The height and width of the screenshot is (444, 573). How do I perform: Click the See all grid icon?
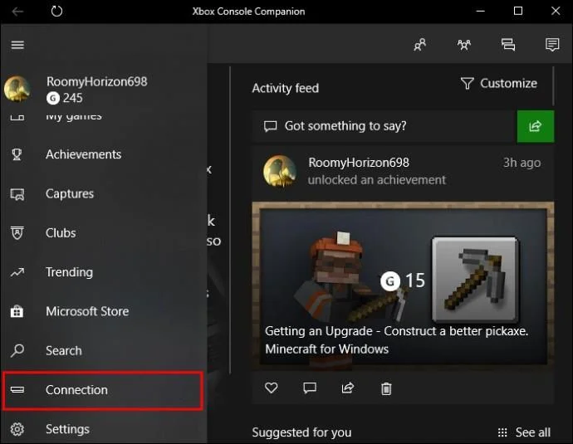point(502,432)
